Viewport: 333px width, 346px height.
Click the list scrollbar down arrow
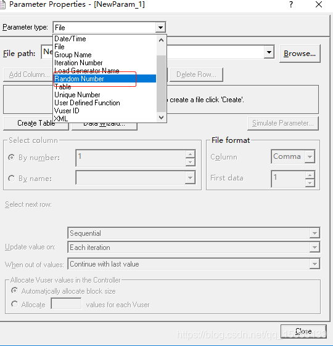[162, 118]
